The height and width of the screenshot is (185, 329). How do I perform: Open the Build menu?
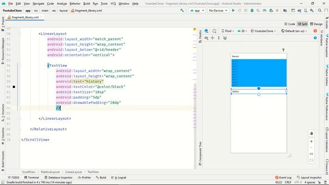[x=86, y=4]
